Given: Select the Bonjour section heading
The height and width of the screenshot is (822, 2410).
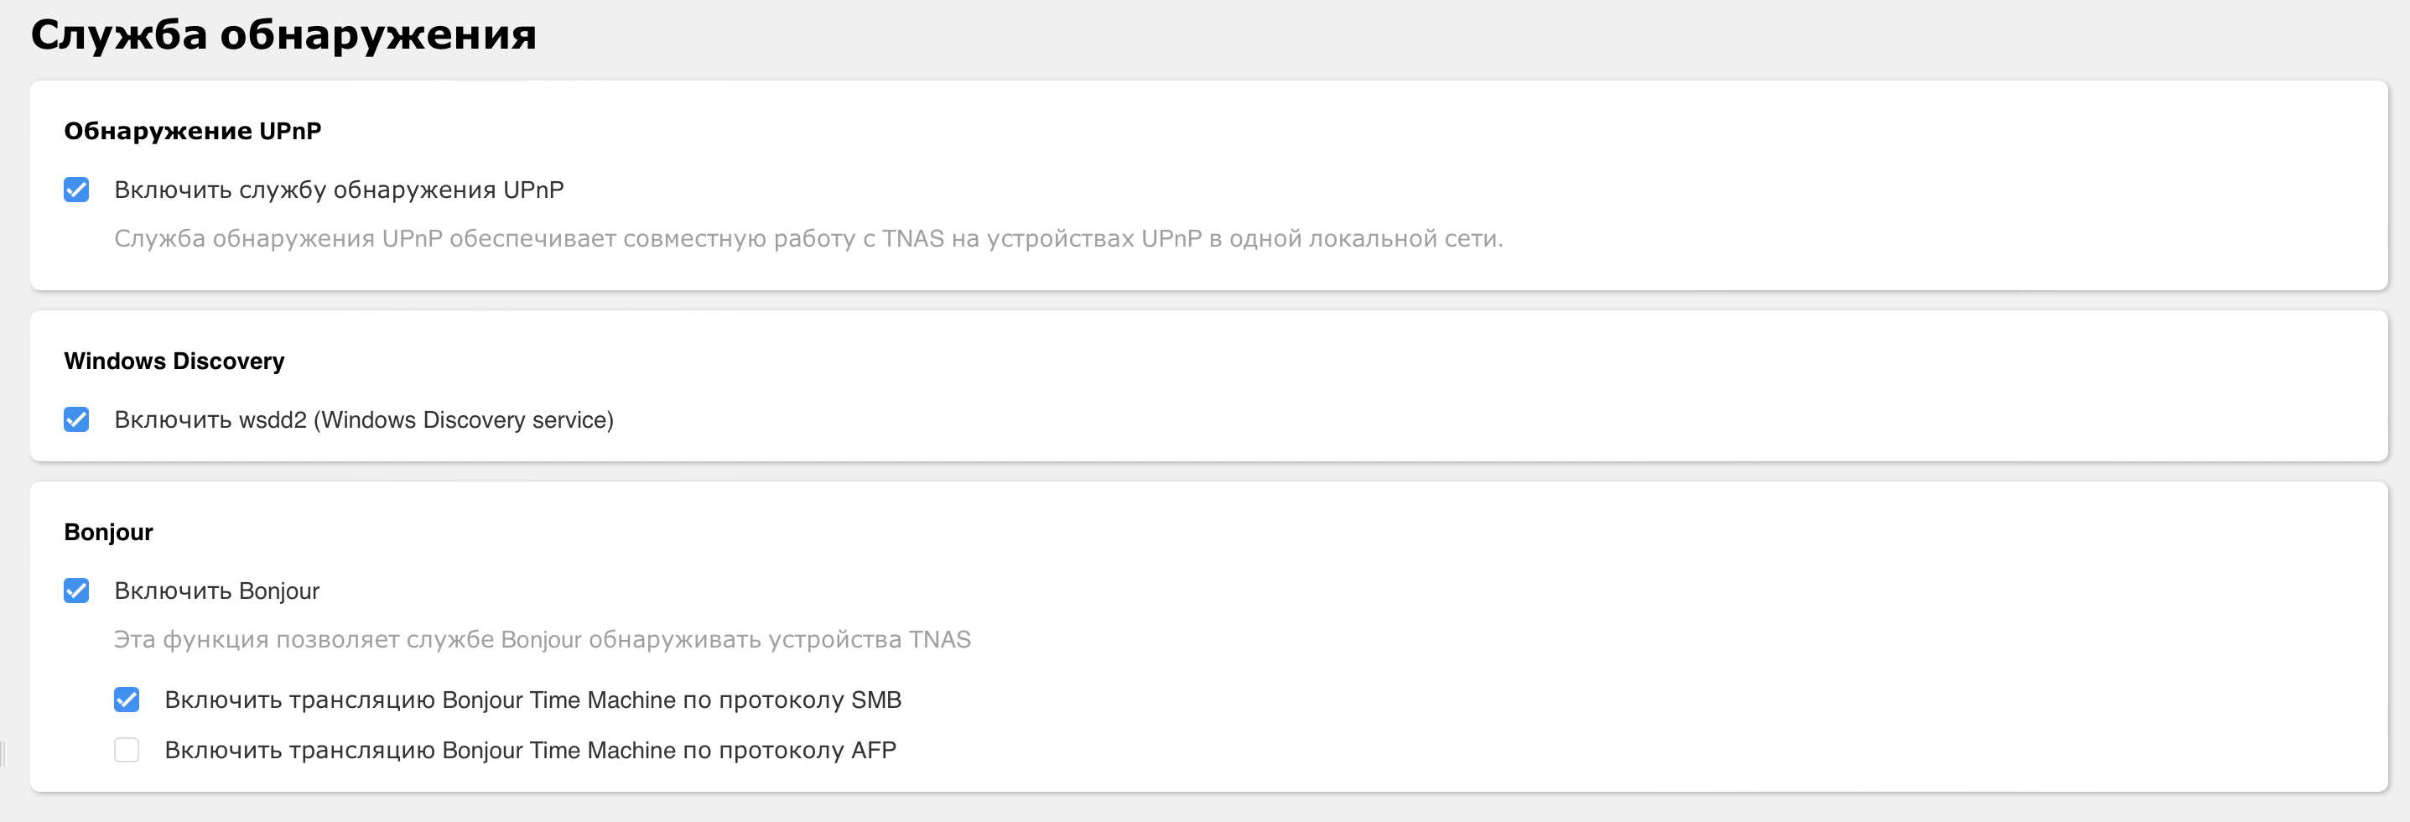Looking at the screenshot, I should click(108, 532).
